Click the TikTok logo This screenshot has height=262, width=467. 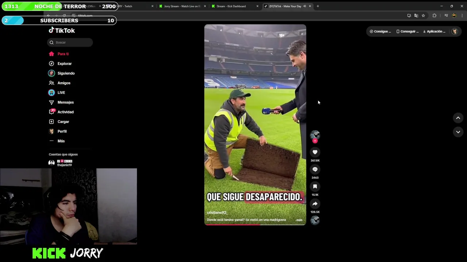tap(62, 31)
